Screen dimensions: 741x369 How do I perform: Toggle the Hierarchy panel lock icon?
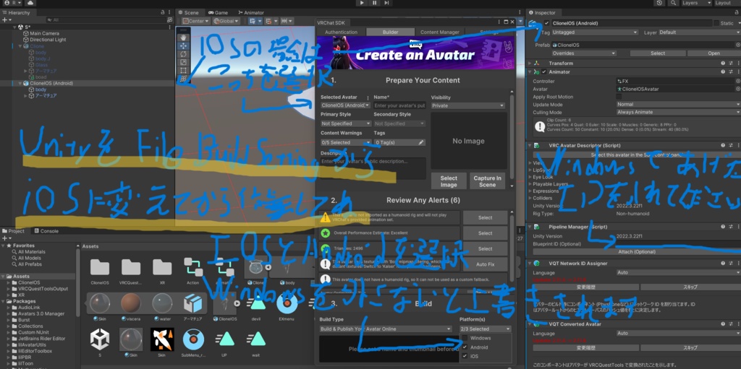[x=163, y=12]
